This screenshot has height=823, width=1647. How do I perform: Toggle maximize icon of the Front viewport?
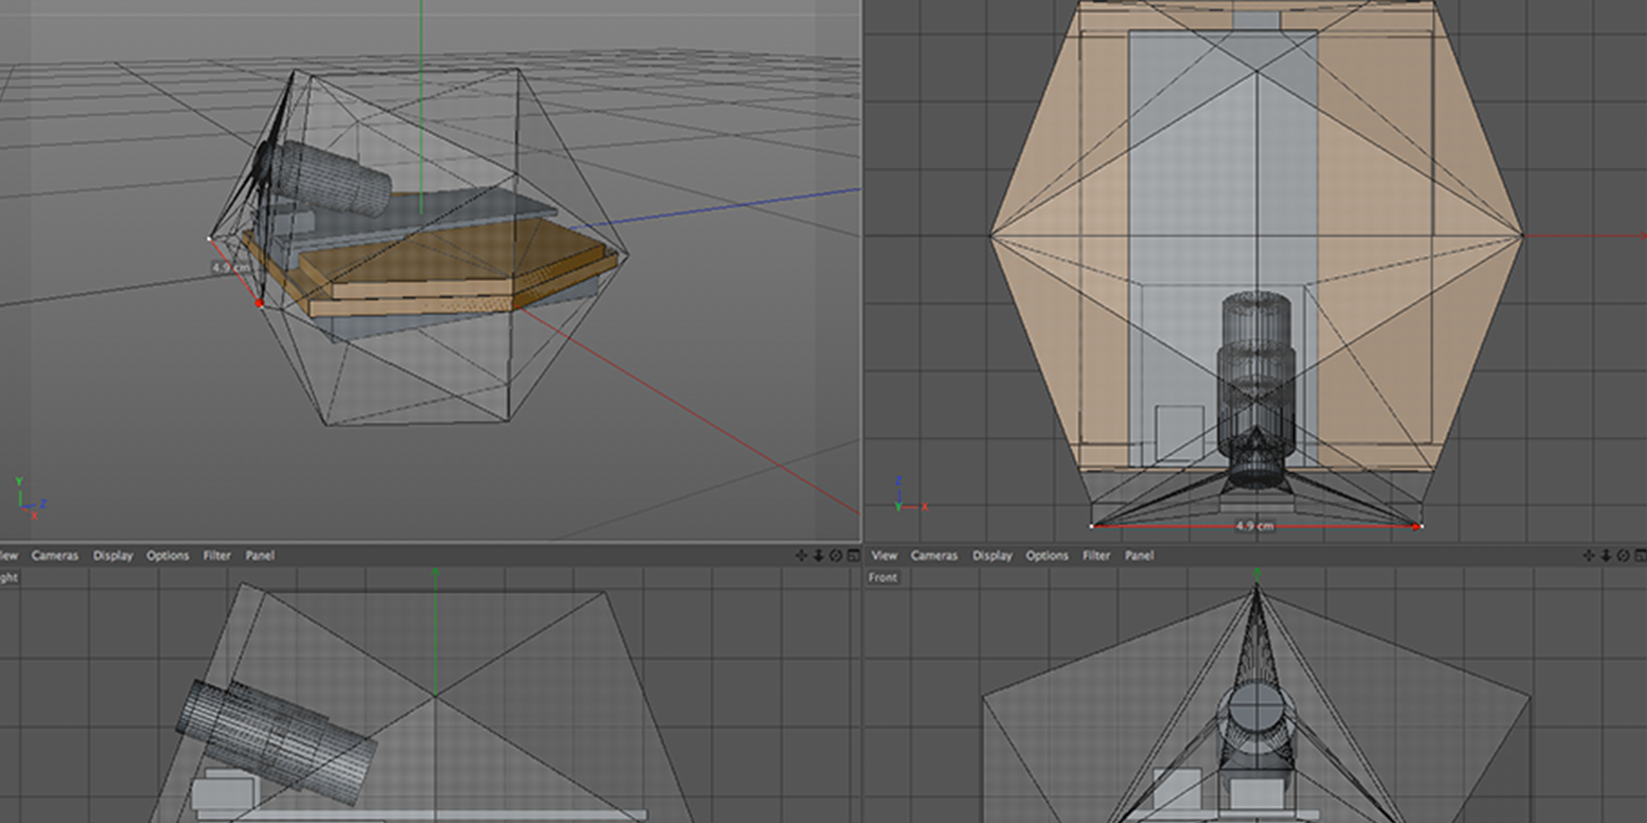tap(1640, 555)
